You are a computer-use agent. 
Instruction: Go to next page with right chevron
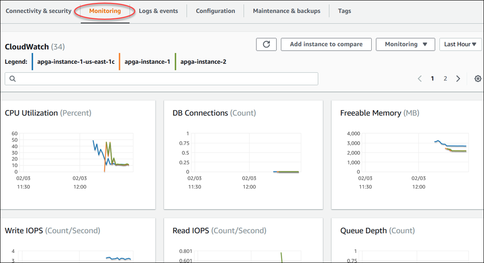coord(458,79)
